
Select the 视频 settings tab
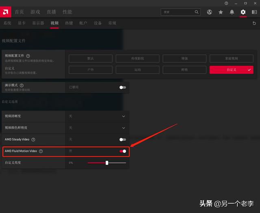pos(54,23)
